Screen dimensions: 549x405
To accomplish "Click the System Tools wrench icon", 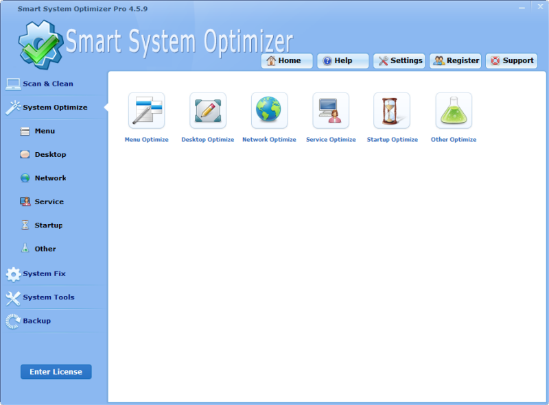I will click(13, 298).
